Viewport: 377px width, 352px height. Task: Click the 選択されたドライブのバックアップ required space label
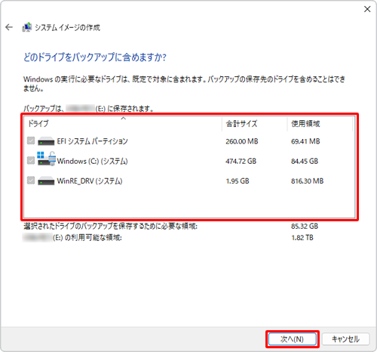(111, 226)
